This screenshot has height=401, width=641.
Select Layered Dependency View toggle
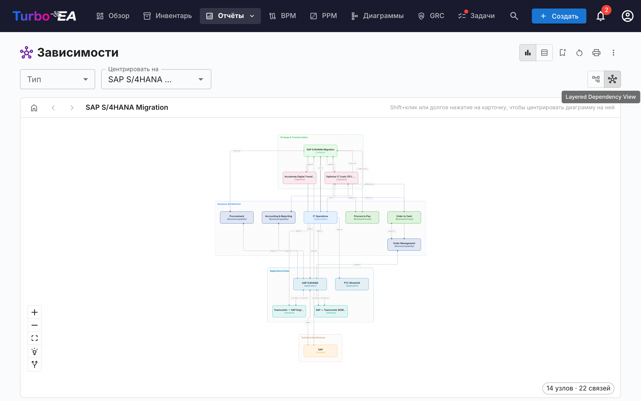(x=612, y=79)
